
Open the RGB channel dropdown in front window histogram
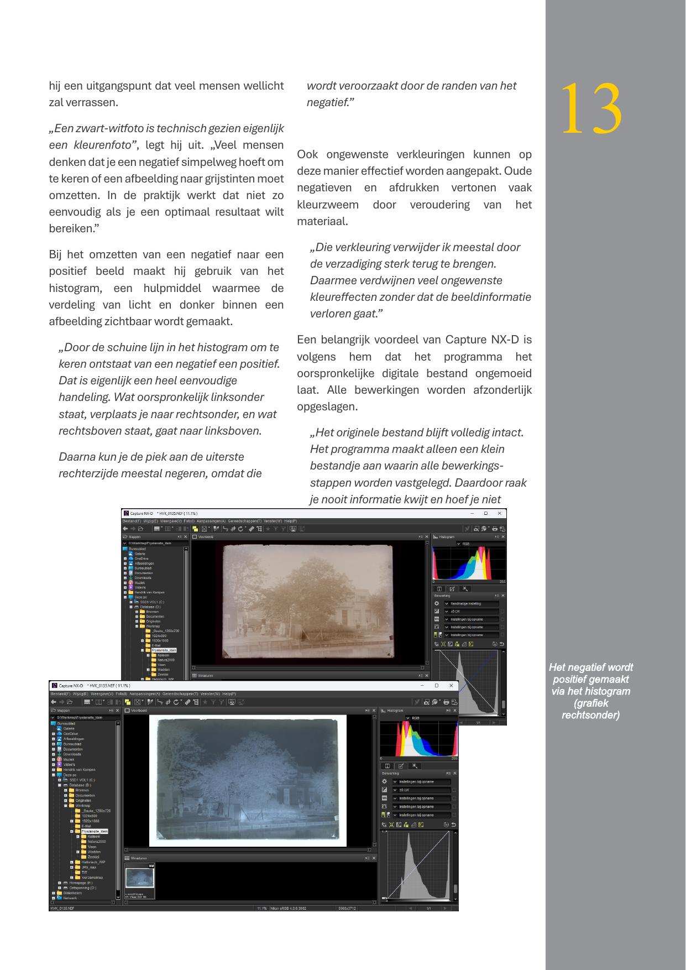coord(432,718)
